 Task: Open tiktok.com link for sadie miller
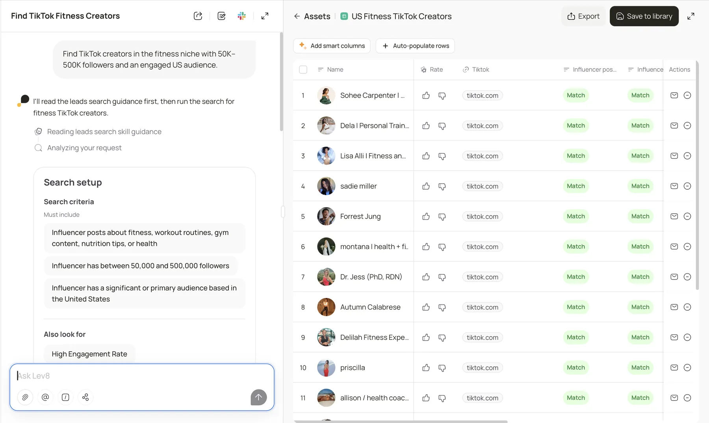(x=483, y=186)
